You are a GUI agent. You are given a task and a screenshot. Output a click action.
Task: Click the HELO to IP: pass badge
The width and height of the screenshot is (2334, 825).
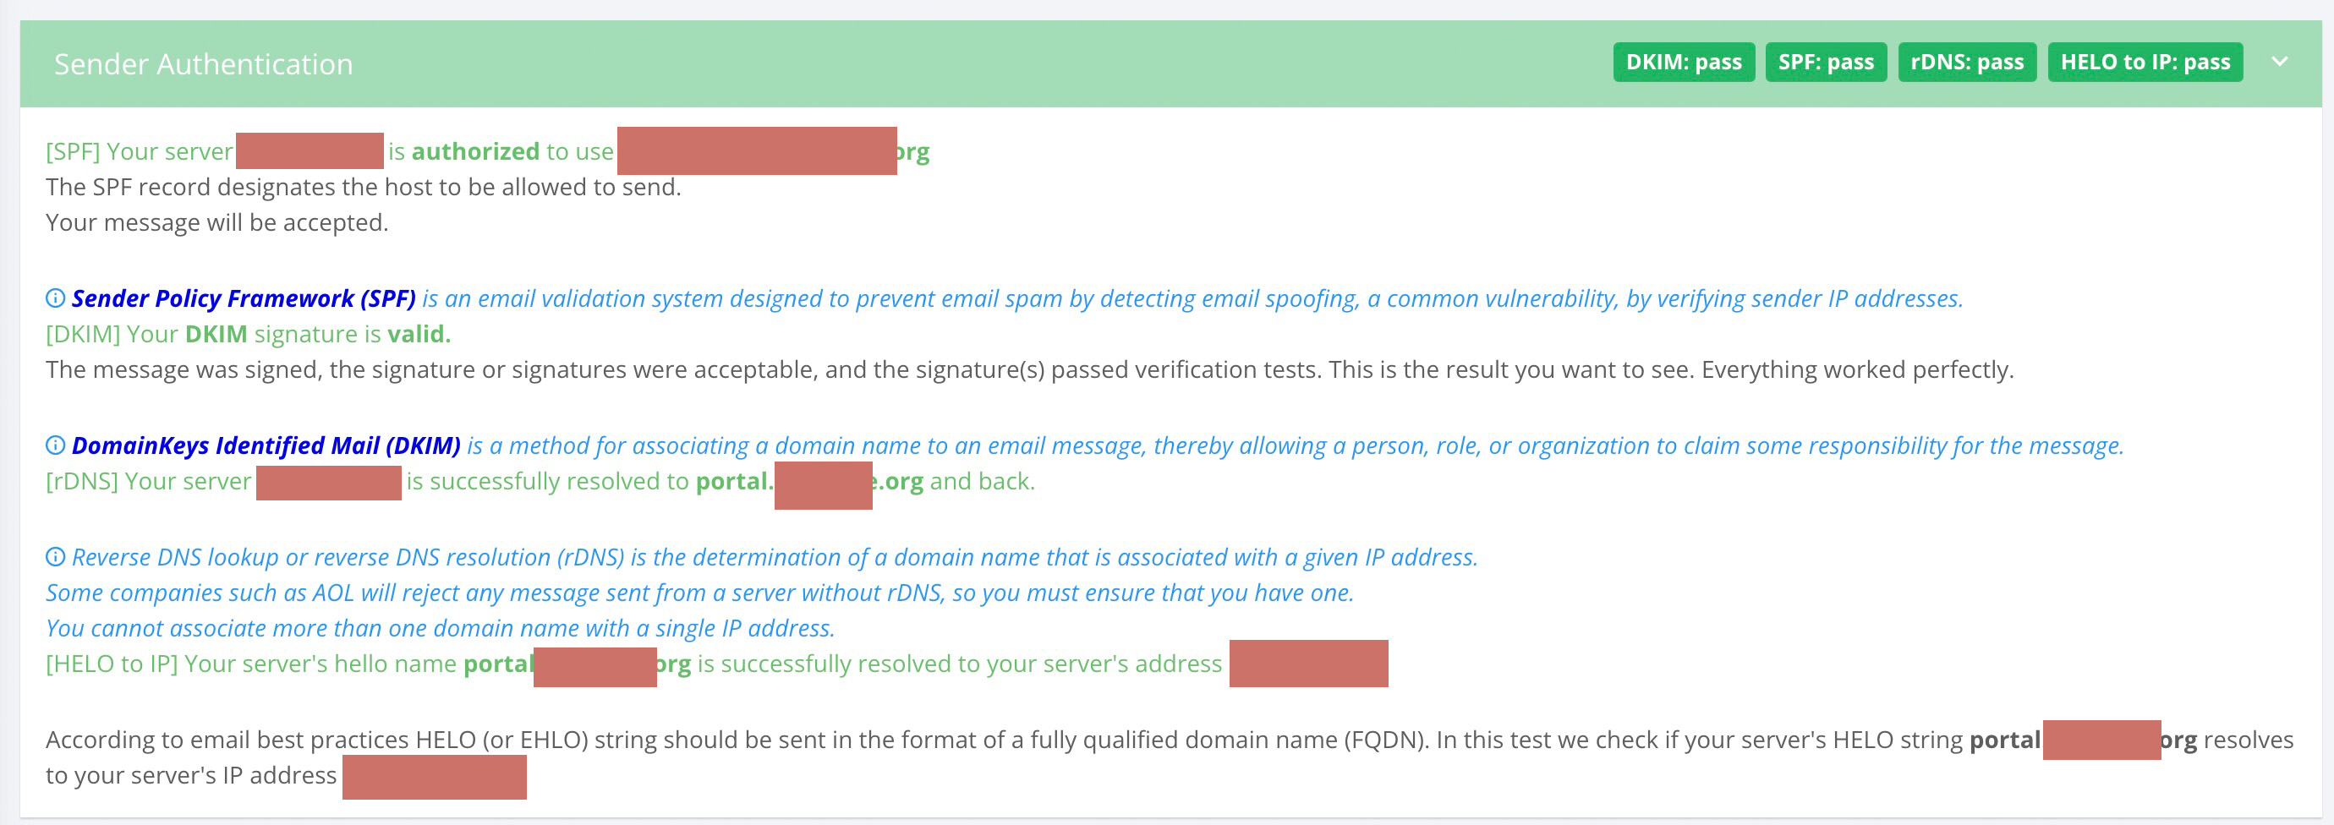tap(2145, 63)
